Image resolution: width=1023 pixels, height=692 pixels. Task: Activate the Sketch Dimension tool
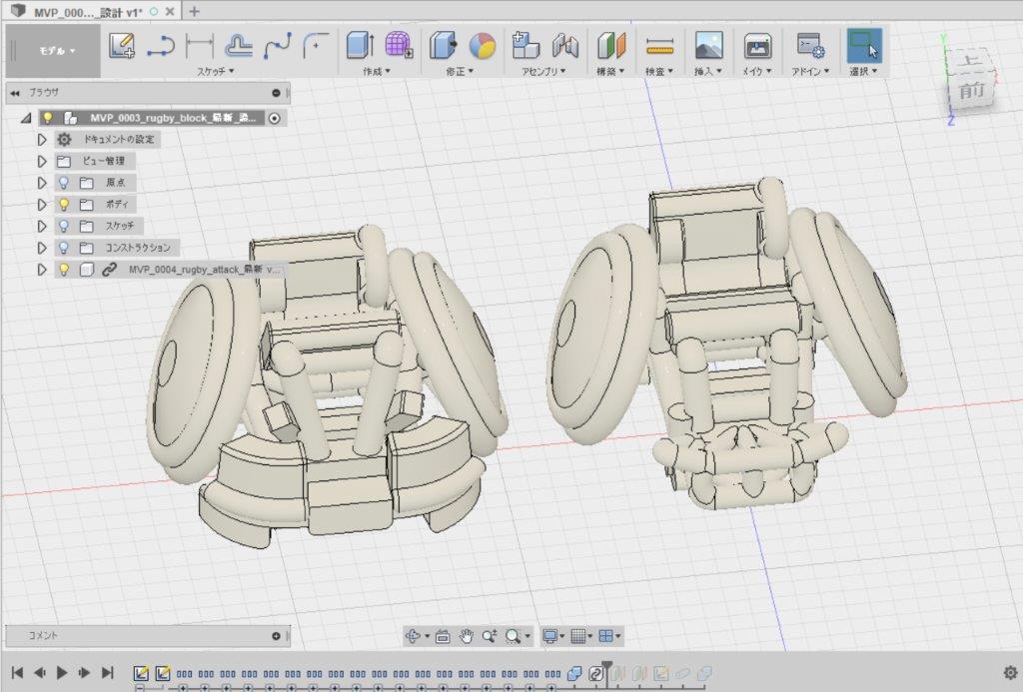pyautogui.click(x=200, y=46)
